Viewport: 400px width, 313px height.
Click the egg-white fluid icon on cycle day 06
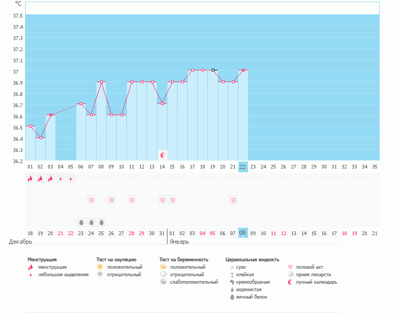coord(81,222)
